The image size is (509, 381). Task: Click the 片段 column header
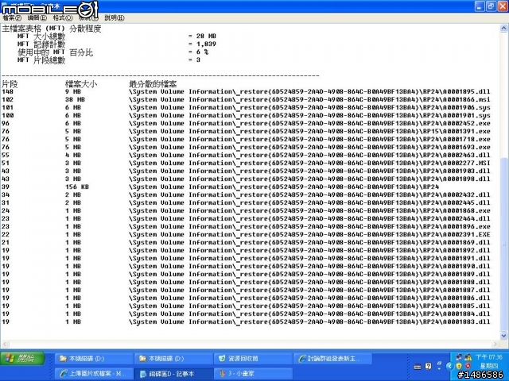pyautogui.click(x=10, y=84)
